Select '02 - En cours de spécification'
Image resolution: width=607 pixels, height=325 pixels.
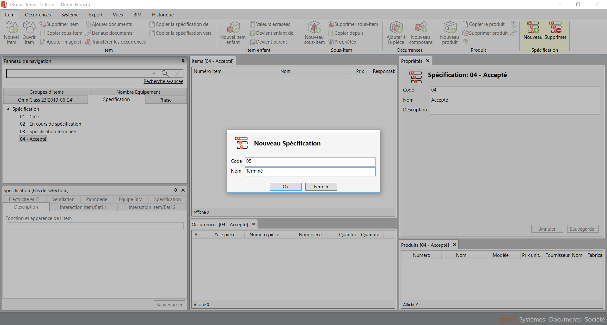(x=51, y=124)
